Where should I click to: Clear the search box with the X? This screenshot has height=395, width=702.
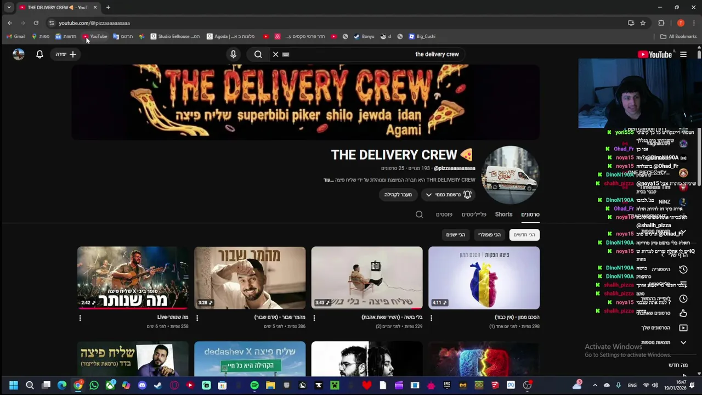[x=275, y=54]
